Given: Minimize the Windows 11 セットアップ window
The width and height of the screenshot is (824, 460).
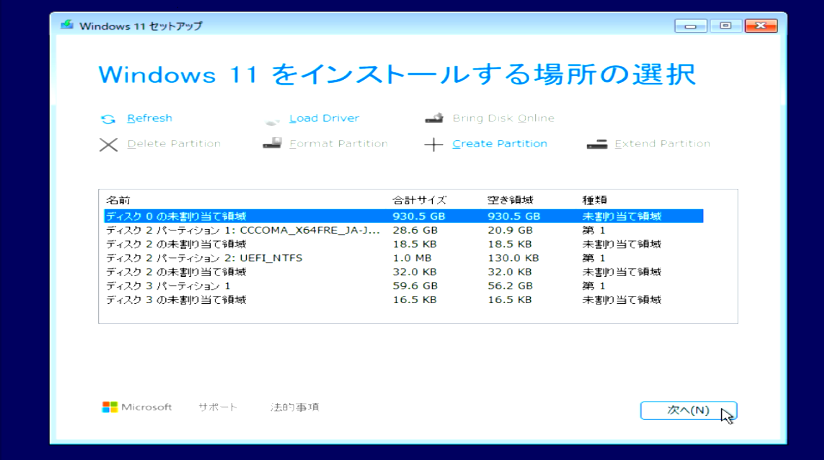Looking at the screenshot, I should tap(691, 26).
